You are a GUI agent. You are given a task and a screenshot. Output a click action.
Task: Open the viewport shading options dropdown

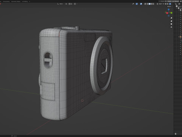(155, 4)
